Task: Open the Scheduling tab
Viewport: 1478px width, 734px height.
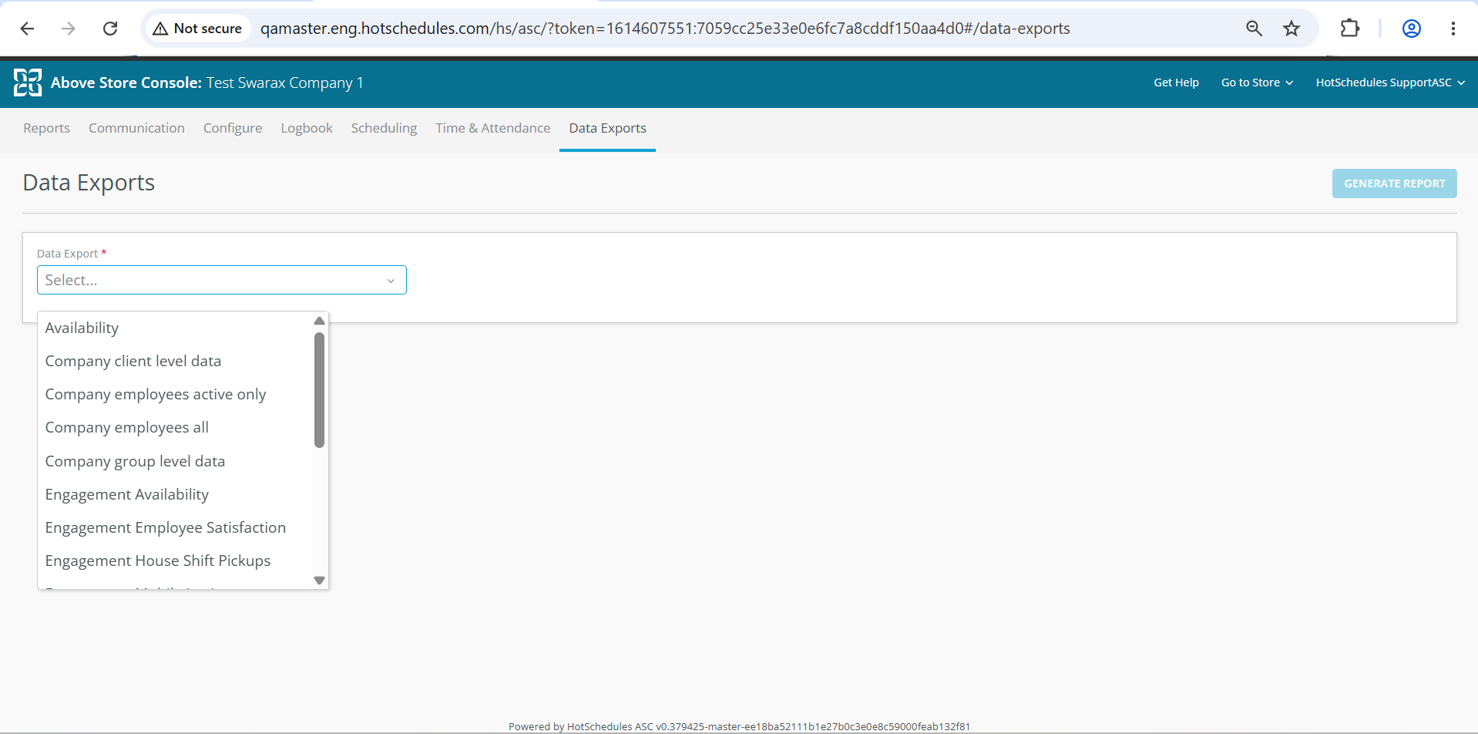Action: coord(384,128)
